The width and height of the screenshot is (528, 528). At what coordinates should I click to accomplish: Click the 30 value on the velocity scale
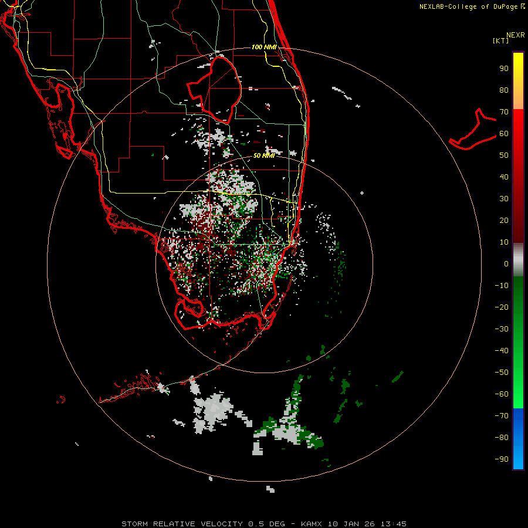pyautogui.click(x=504, y=199)
